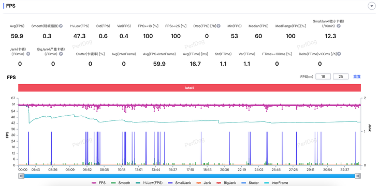Open help icon beside Jank (/10min)

pyautogui.click(x=28, y=54)
